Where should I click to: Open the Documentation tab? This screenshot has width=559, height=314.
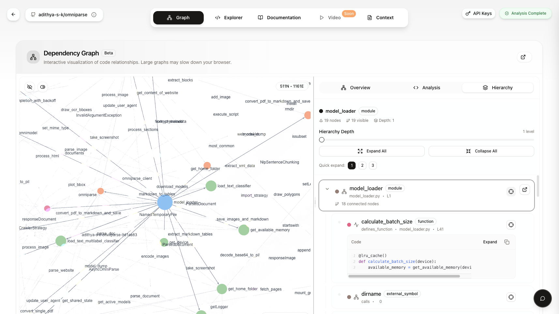pyautogui.click(x=279, y=18)
